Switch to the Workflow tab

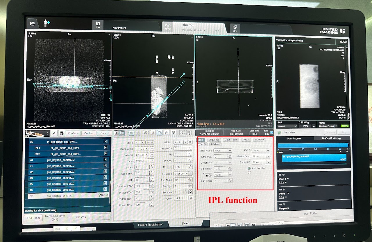click(259, 140)
